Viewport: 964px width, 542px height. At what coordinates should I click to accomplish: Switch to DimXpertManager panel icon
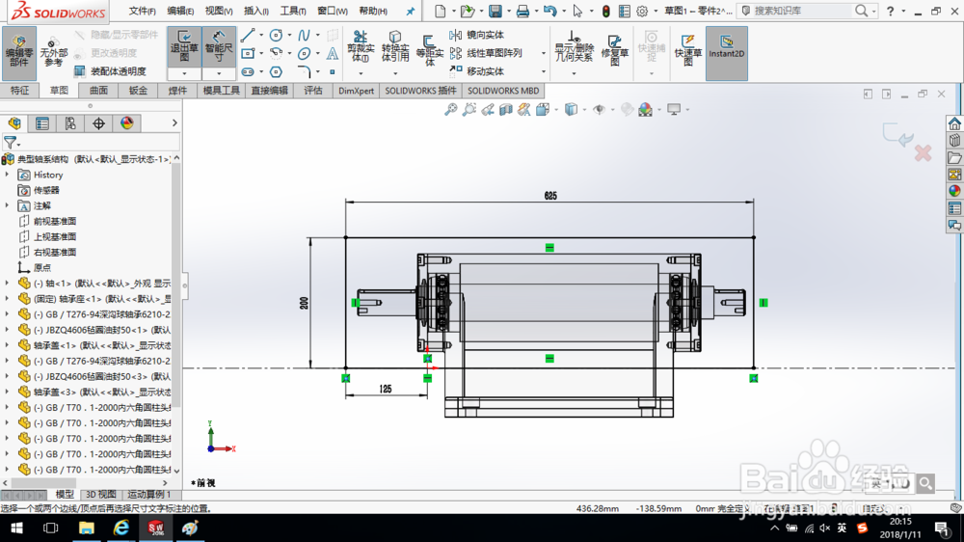coord(98,123)
